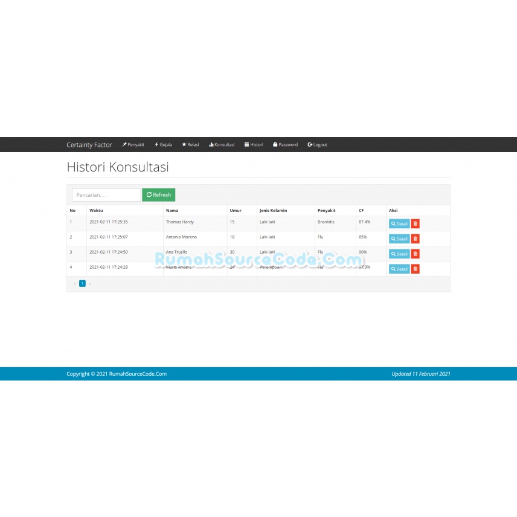Click the name Thomas Hardy

180,222
